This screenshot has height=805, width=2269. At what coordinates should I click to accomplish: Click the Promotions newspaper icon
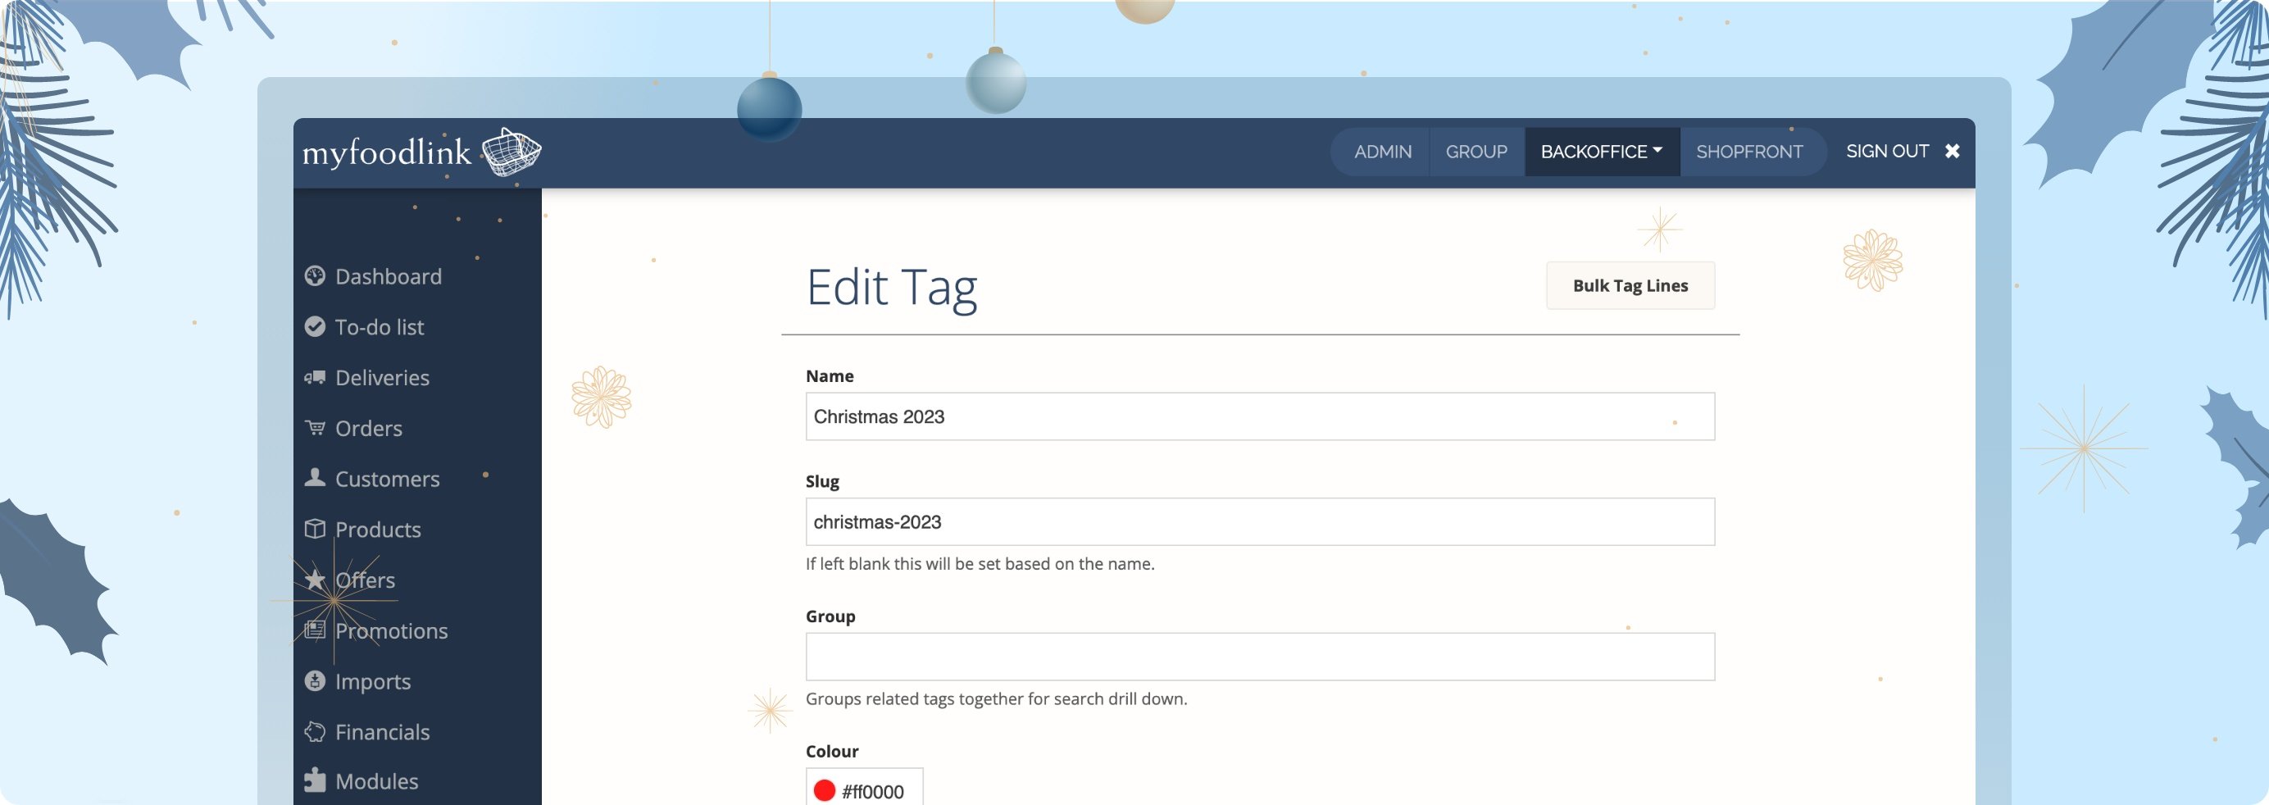[x=315, y=630]
